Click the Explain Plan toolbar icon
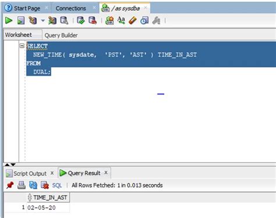This screenshot has height=218, width=276. [33, 20]
